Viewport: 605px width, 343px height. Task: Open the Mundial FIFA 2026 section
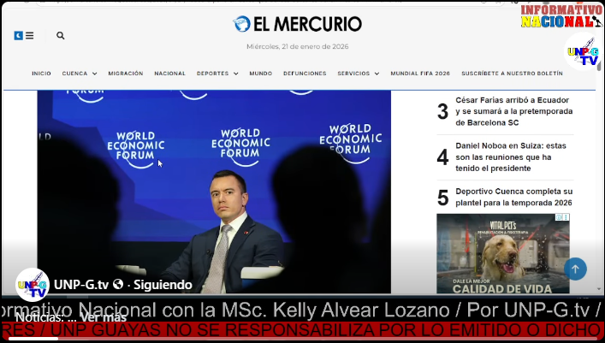(x=420, y=74)
